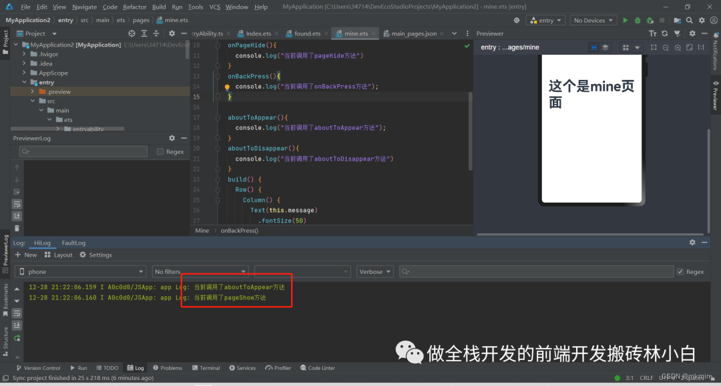Screen dimensions: 721x386
Task: Expand the AppScope folder
Action: click(25, 73)
